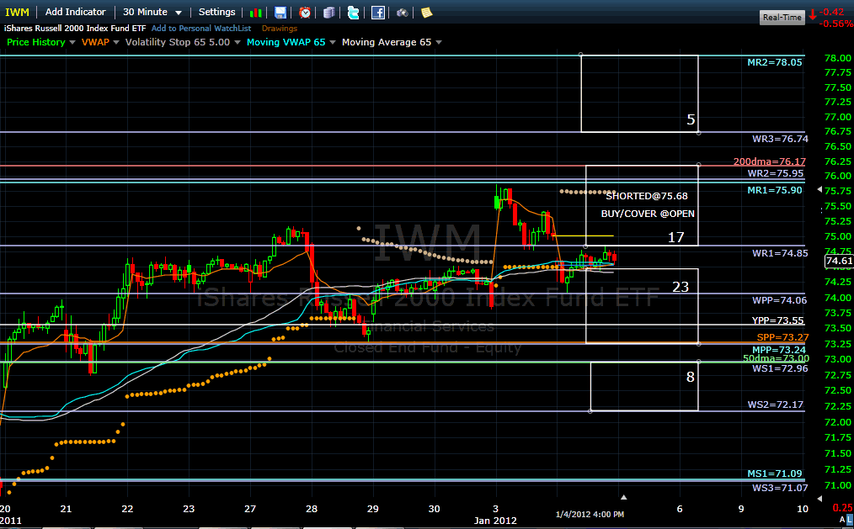The height and width of the screenshot is (529, 854).
Task: Click the left-pointing triangle near bottom of price scale
Action: pyautogui.click(x=819, y=498)
